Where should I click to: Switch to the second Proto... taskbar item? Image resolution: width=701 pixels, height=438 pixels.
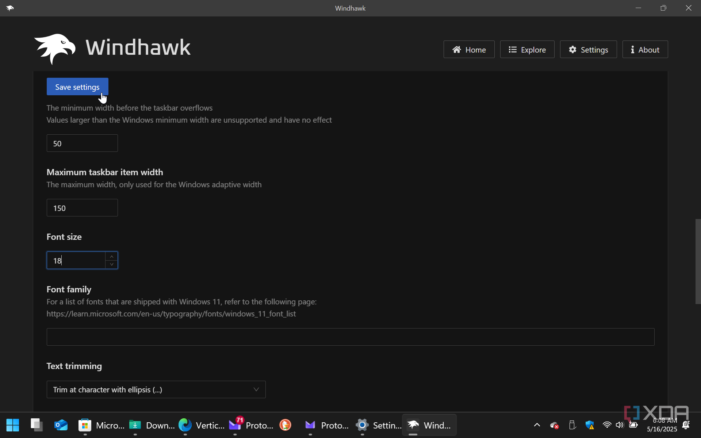[x=327, y=425]
